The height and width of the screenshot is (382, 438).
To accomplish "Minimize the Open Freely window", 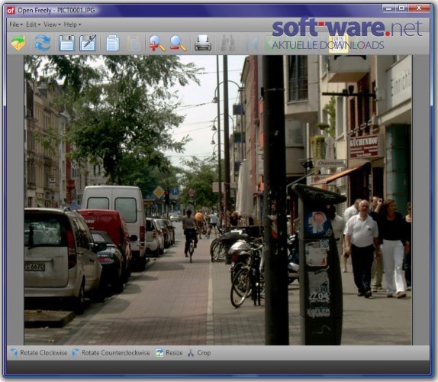I will (388, 8).
